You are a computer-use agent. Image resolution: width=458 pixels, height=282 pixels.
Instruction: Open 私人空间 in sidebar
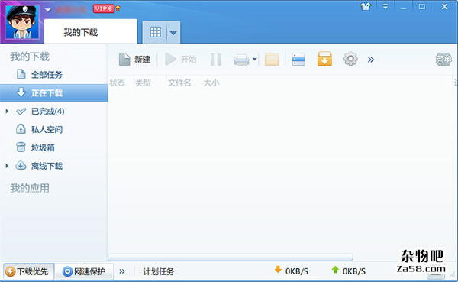click(47, 130)
